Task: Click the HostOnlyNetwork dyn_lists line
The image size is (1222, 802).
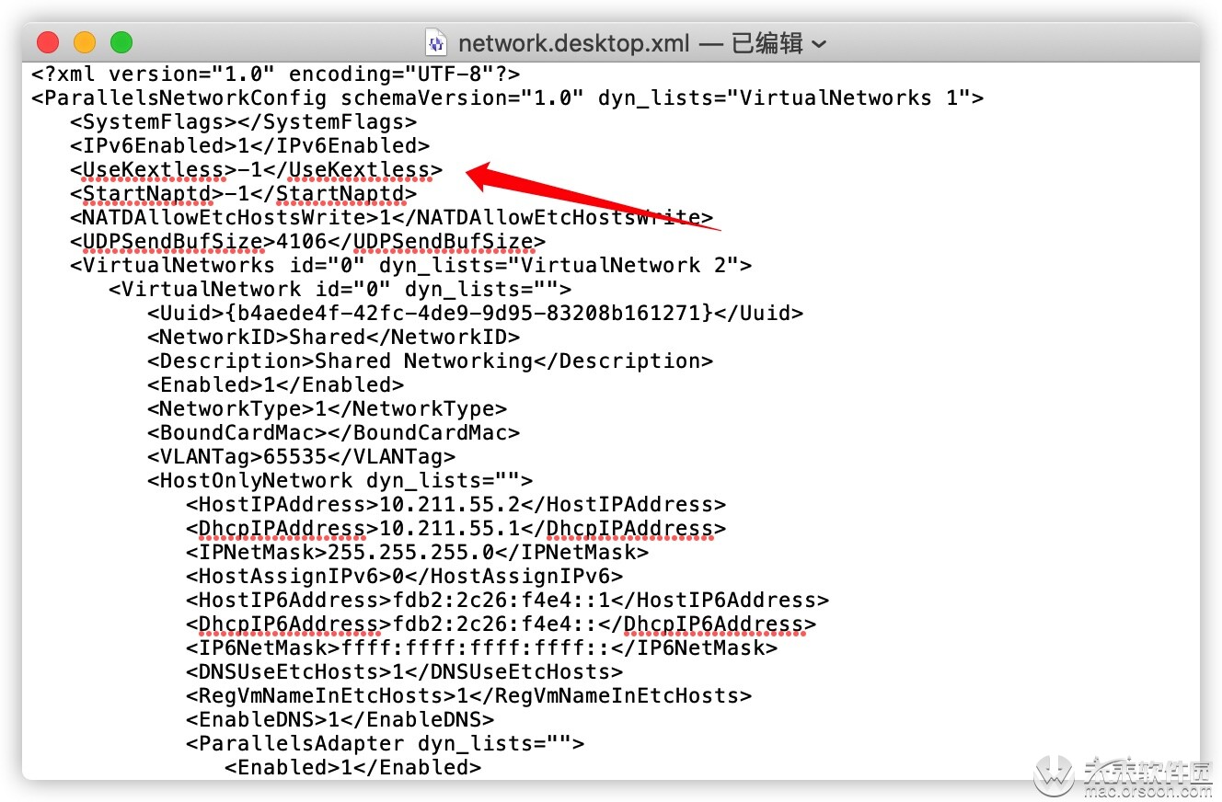Action: point(340,480)
